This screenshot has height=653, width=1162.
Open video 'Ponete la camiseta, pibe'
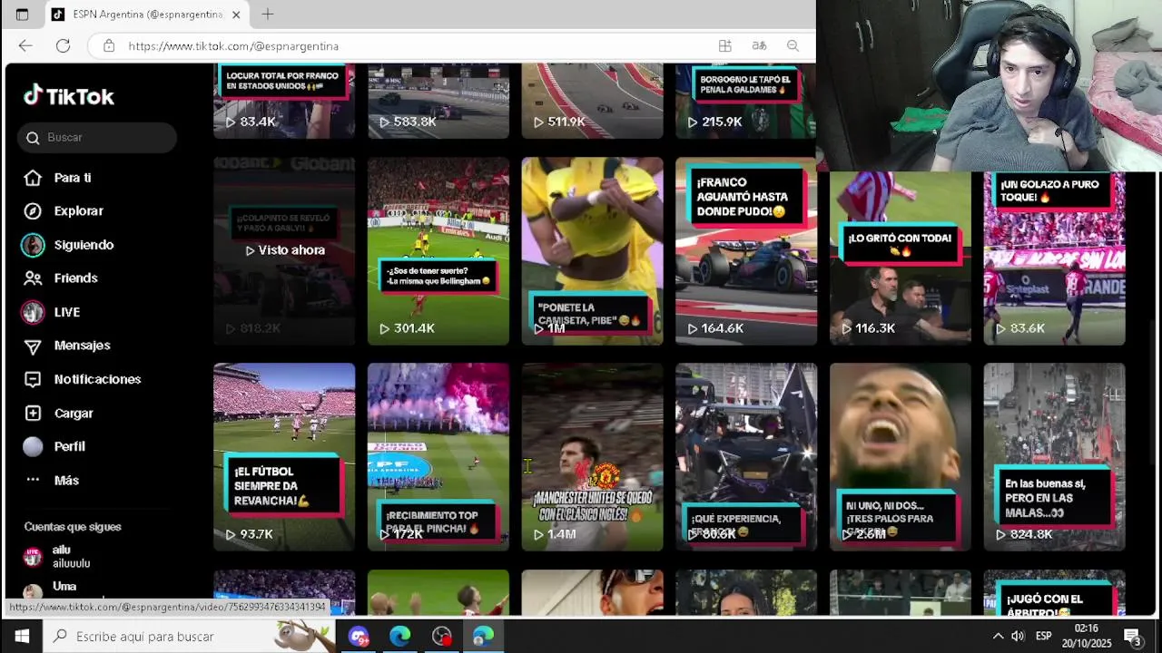[x=592, y=251]
